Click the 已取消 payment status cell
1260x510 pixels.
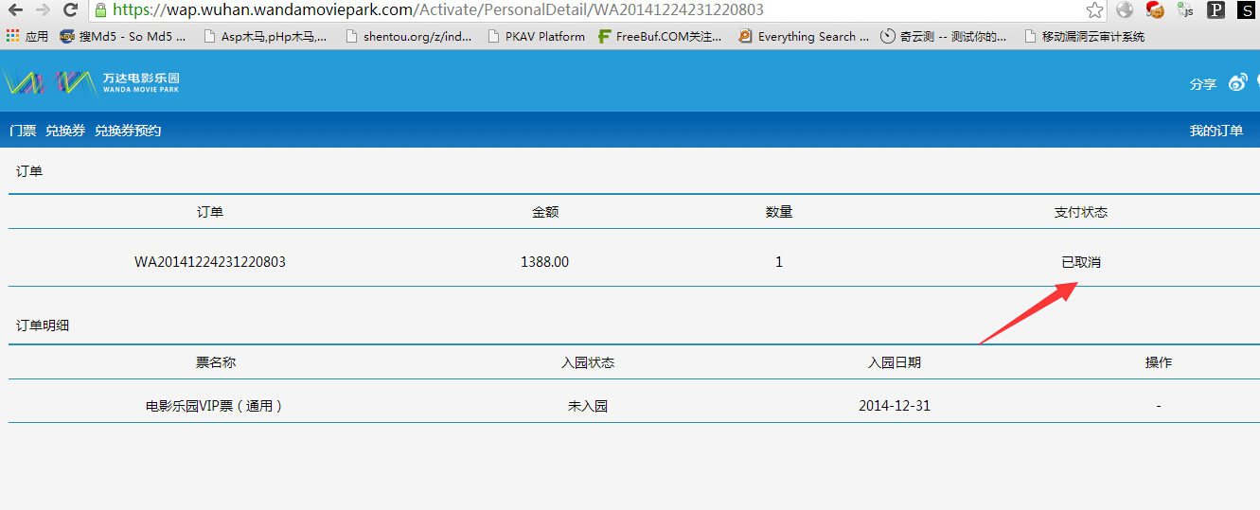tap(1081, 262)
